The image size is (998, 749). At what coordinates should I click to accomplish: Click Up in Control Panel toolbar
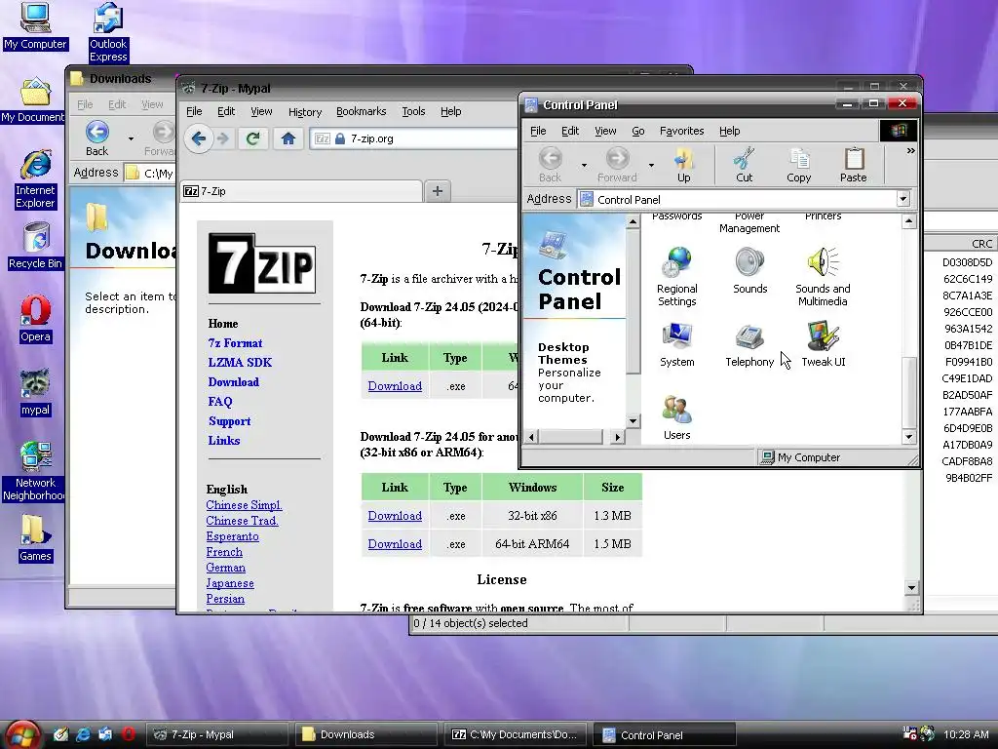[683, 165]
